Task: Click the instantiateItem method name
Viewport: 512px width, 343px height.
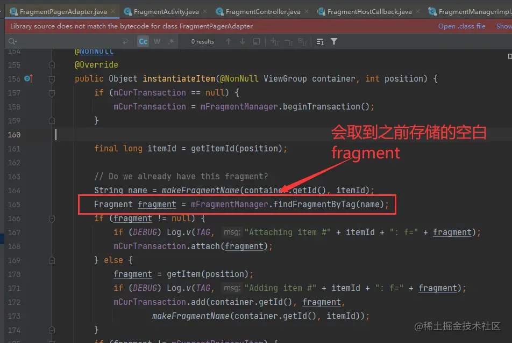Action: [179, 79]
